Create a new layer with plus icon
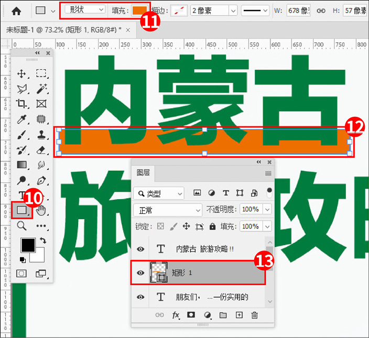 239,315
